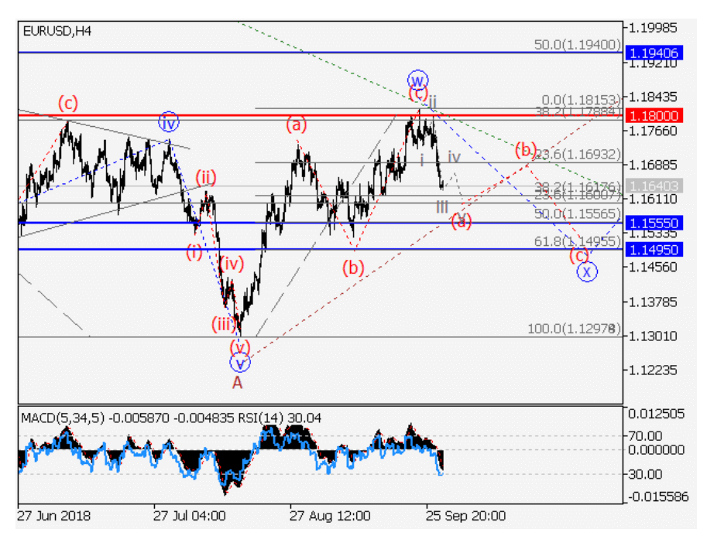This screenshot has height=546, width=707.
Task: Select the 27 Jun 2018 date marker
Action: [52, 515]
